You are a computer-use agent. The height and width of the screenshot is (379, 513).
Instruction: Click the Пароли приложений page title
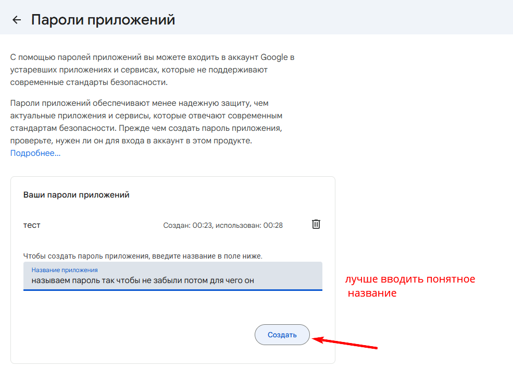click(103, 18)
